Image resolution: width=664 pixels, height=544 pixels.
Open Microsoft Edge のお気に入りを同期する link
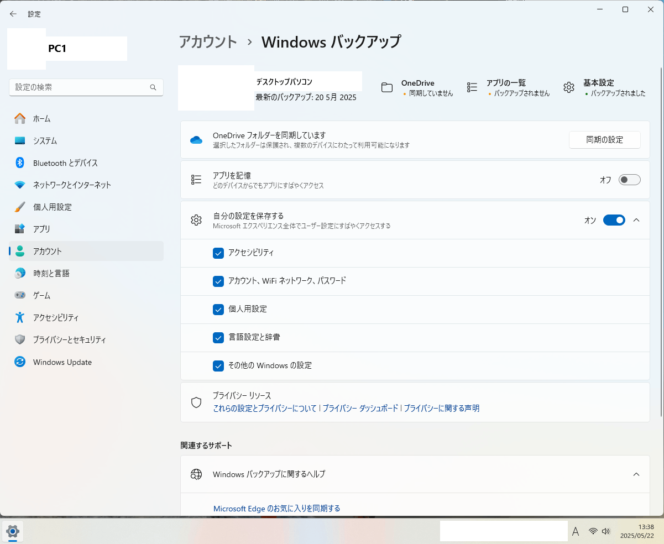(277, 508)
